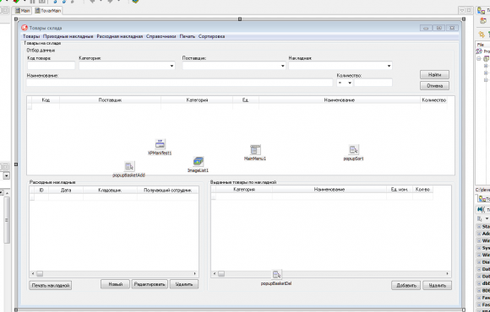Open the Сортировка menu
This screenshot has height=312, width=490.
click(211, 36)
